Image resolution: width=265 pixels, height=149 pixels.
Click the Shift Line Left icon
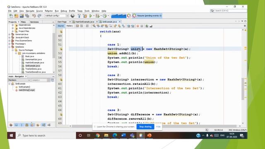click(129, 26)
